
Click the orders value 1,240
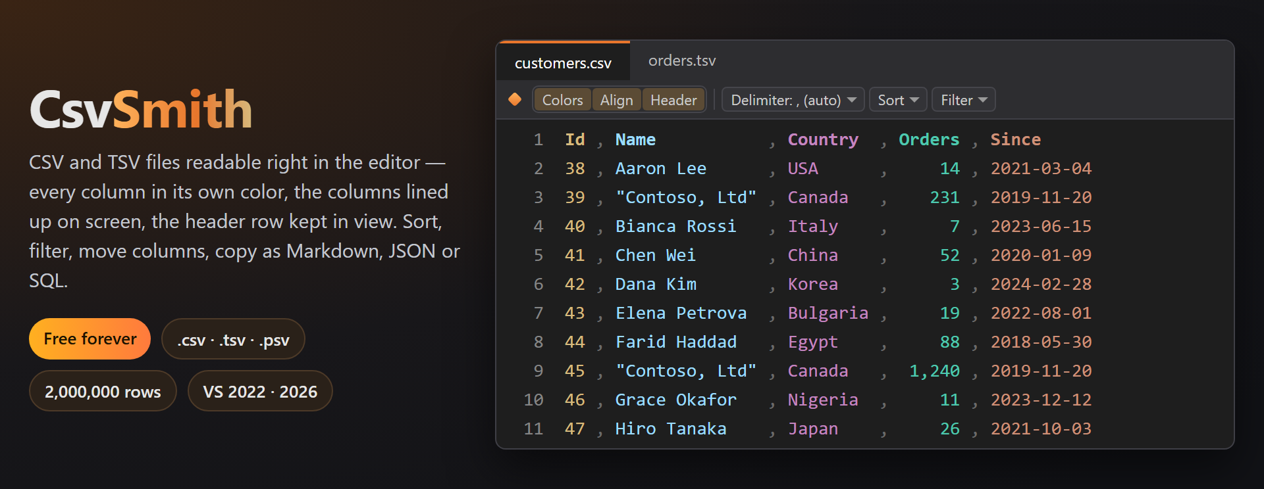click(934, 371)
